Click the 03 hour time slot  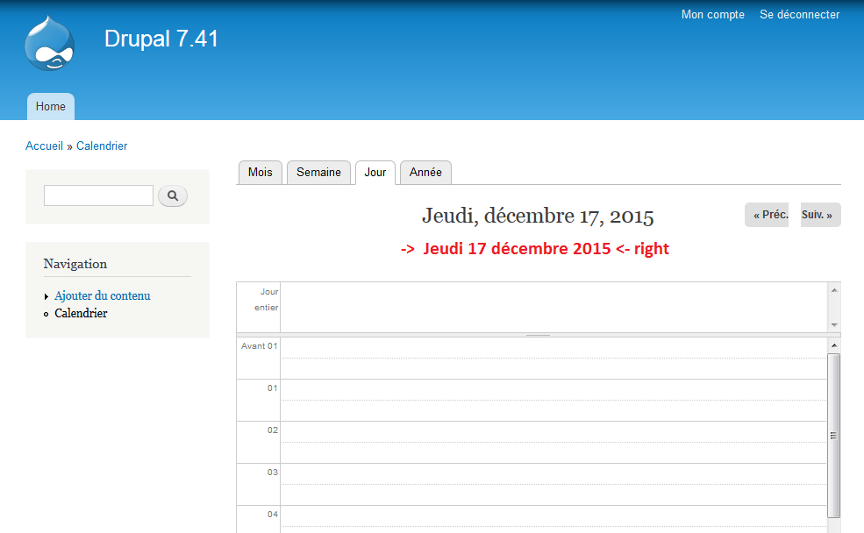coord(532,485)
